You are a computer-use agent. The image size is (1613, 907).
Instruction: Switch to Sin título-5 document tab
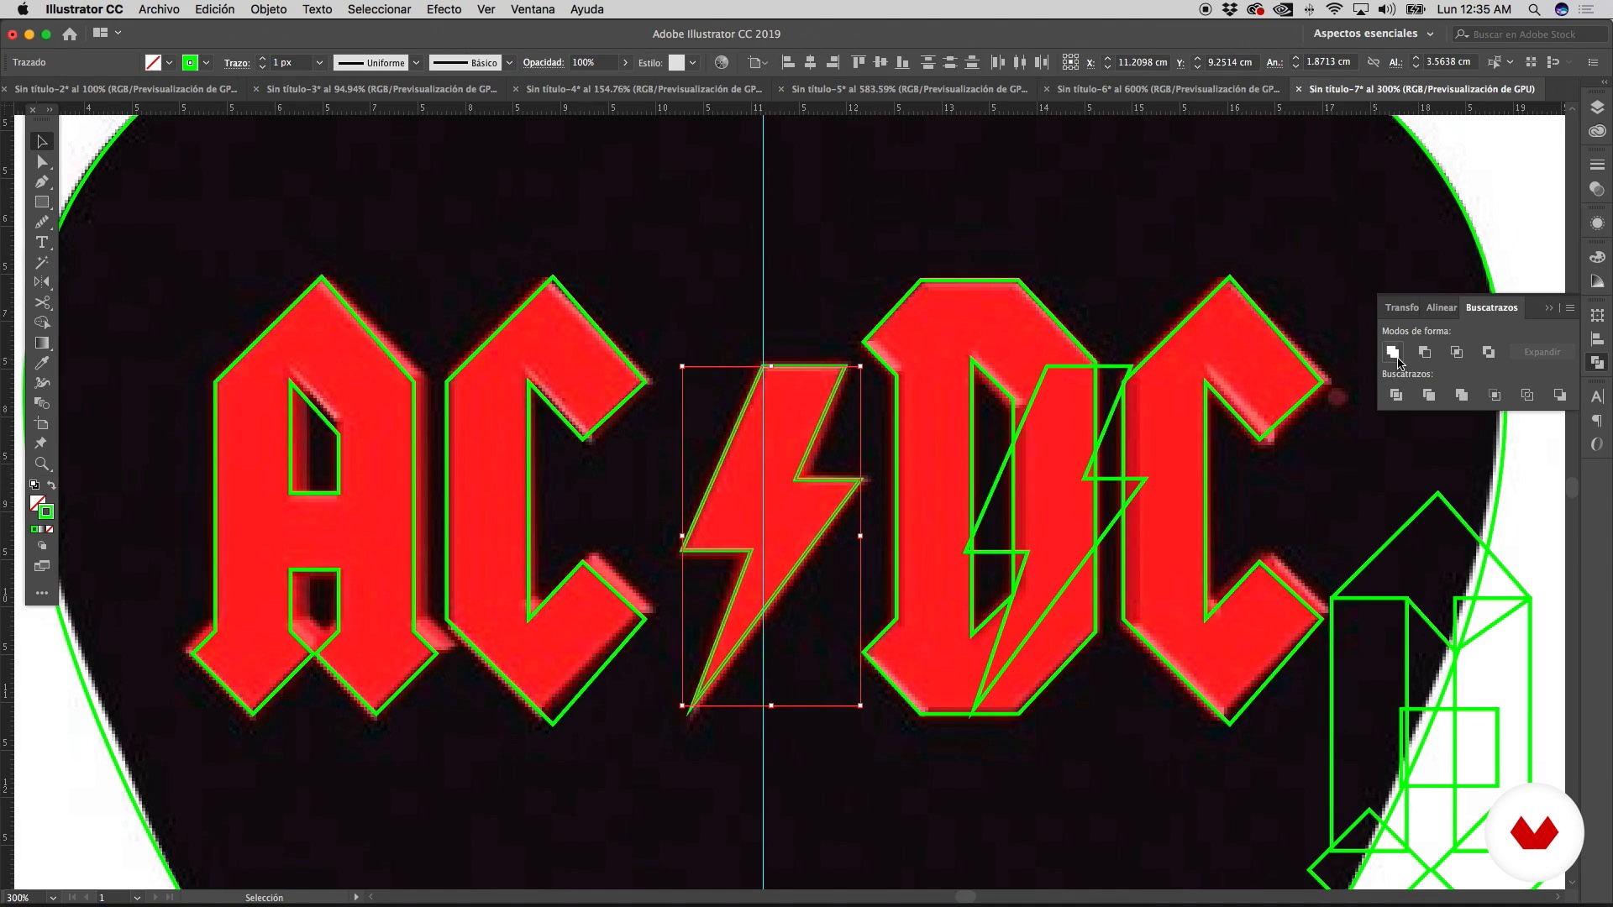(909, 89)
